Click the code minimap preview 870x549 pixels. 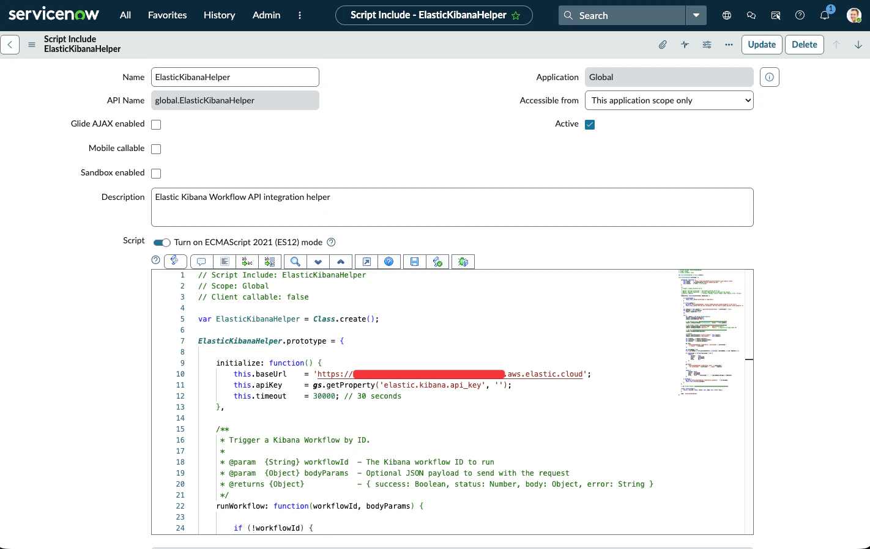pos(710,332)
